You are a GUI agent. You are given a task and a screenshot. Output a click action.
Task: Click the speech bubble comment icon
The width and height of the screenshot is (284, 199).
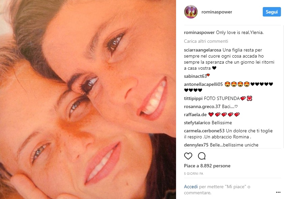click(202, 156)
